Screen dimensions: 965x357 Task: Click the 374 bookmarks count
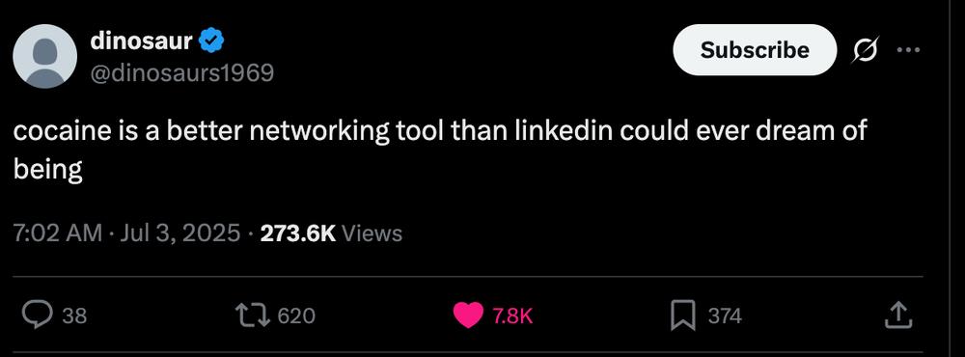click(725, 316)
